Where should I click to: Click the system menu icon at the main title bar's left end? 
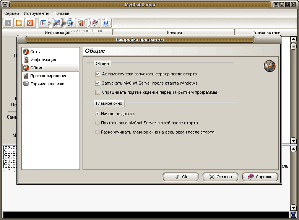tap(5, 4)
